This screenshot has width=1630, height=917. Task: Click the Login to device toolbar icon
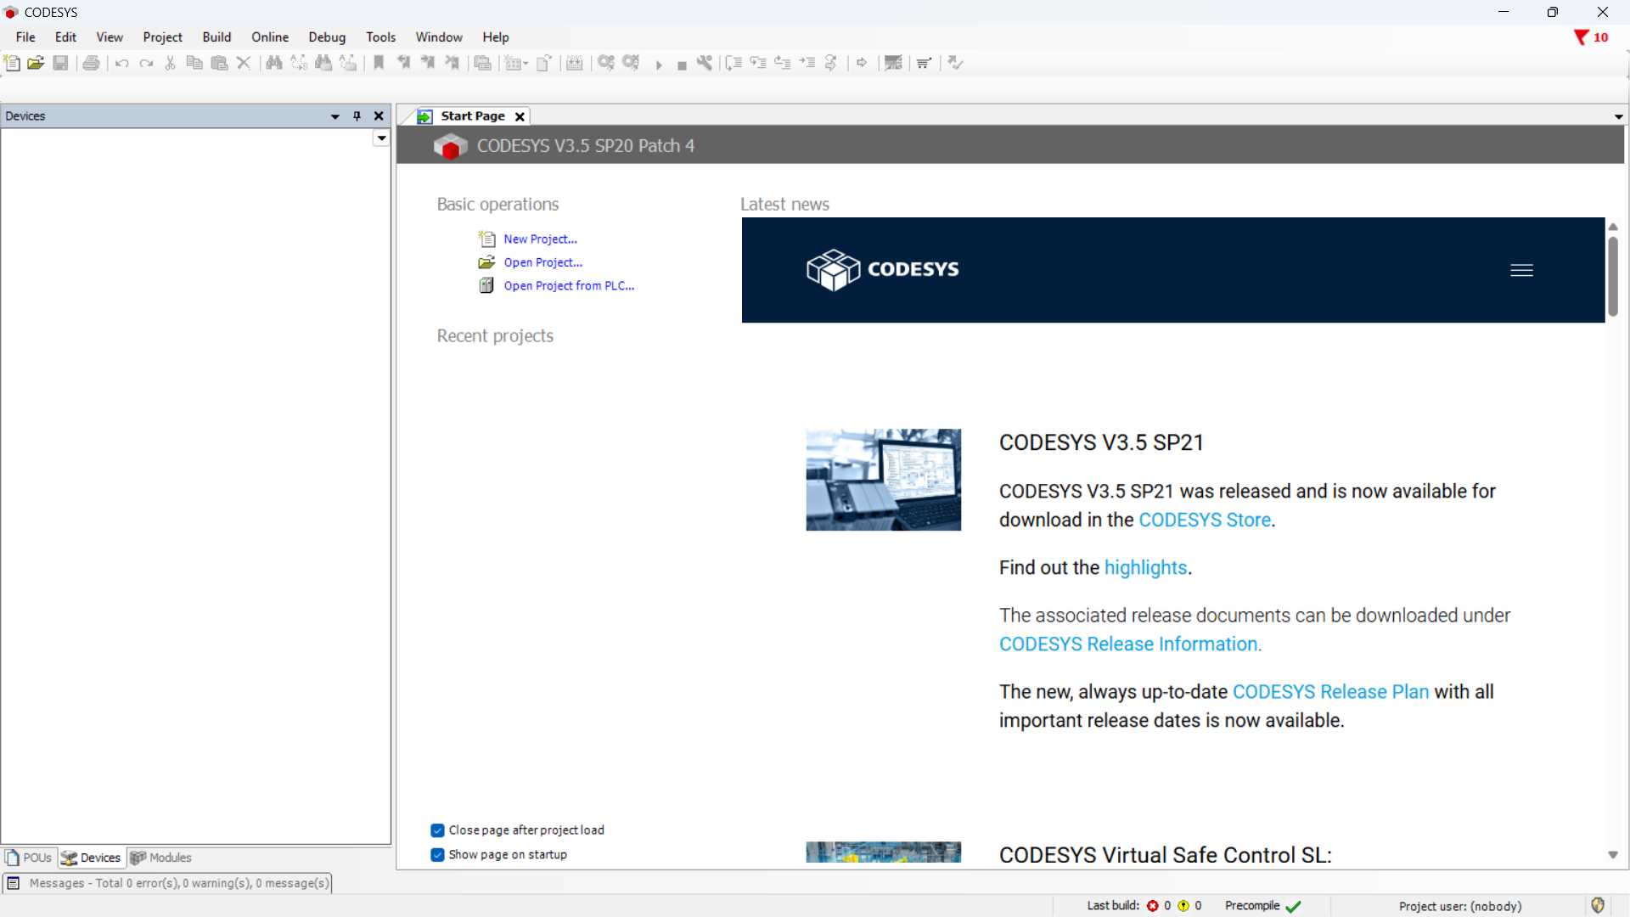pos(605,63)
